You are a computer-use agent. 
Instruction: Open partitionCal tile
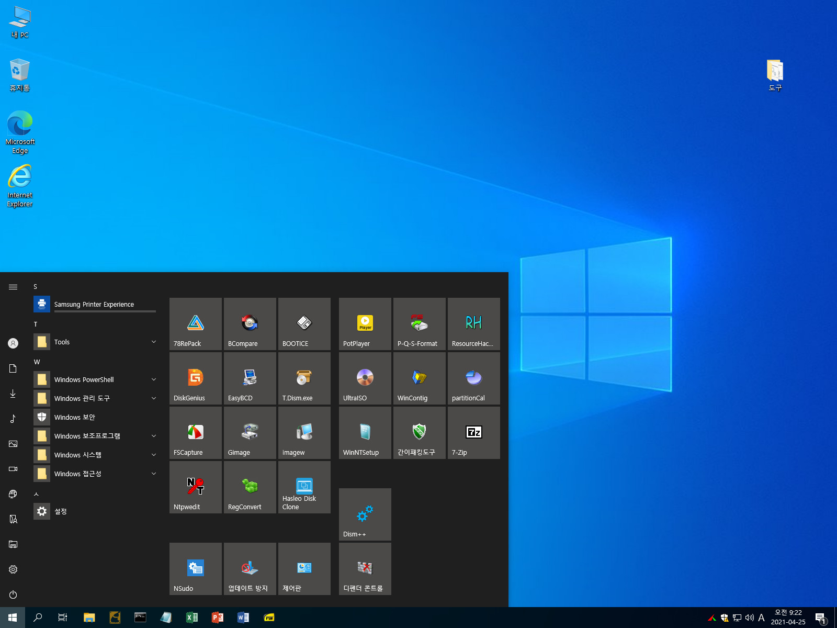pyautogui.click(x=474, y=378)
